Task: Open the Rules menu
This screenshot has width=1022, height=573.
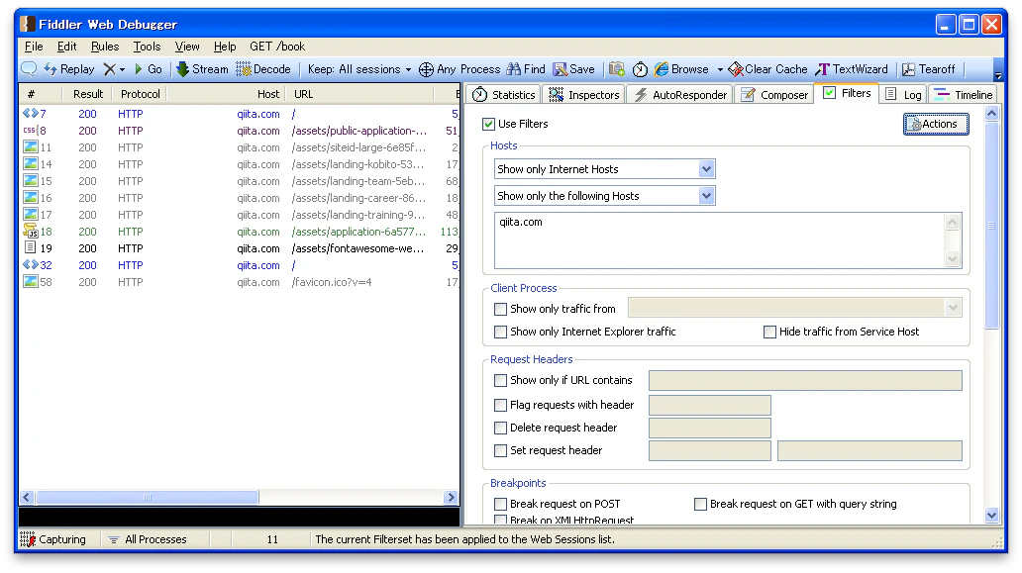Action: point(105,47)
